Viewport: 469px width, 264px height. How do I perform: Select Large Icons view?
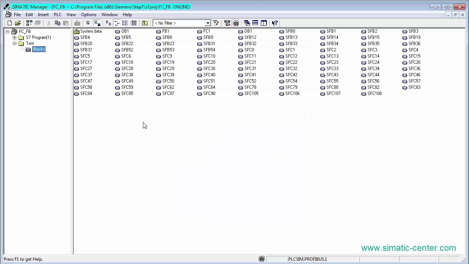tap(108, 23)
